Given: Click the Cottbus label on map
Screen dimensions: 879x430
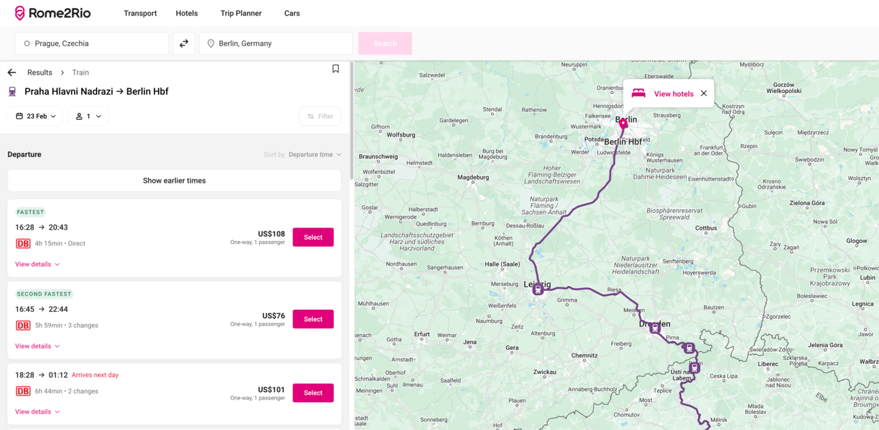Looking at the screenshot, I should click(x=706, y=228).
